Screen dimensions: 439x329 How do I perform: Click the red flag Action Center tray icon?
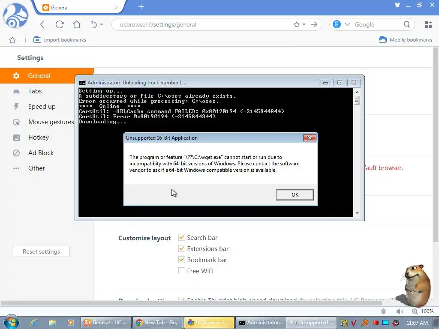point(375,323)
